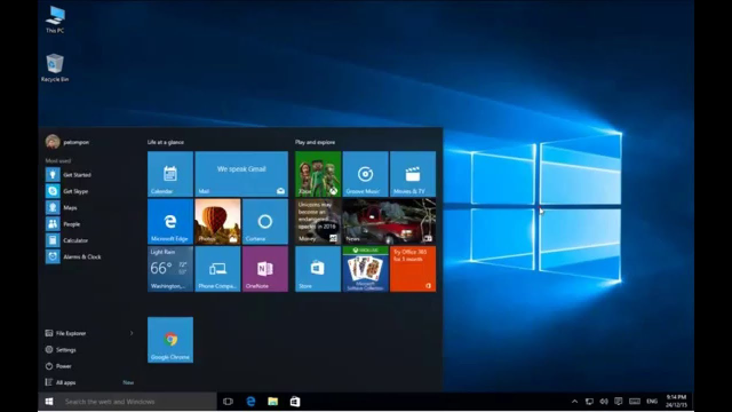Open the Money news tile

[x=318, y=221]
